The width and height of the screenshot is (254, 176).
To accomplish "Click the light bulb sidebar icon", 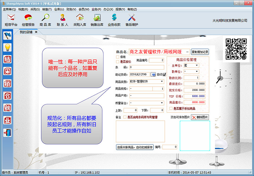I will point(7,47).
